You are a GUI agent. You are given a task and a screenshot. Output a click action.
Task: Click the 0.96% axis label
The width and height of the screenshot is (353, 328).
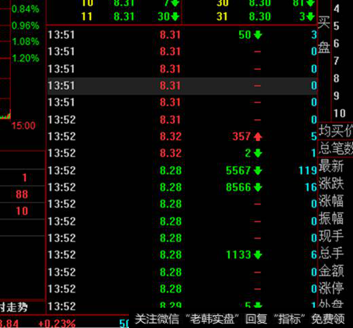26,26
